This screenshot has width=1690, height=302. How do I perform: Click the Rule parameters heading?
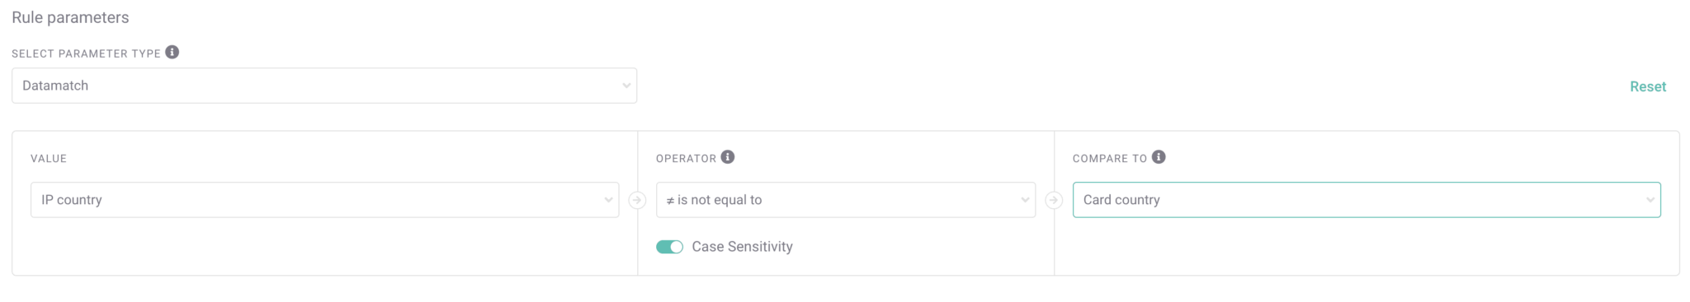(70, 17)
